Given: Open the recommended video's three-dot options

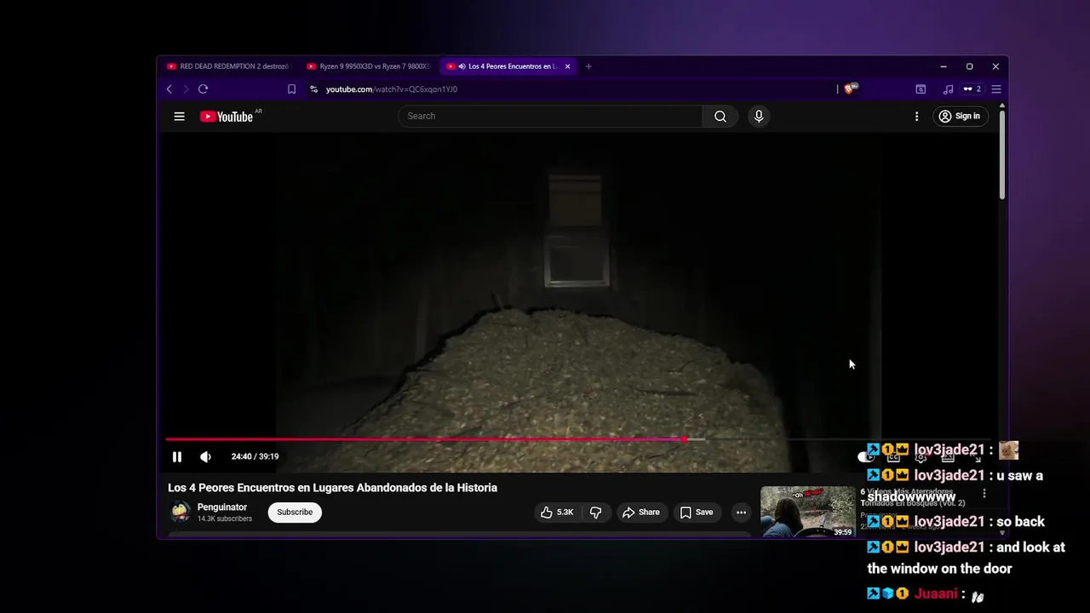Looking at the screenshot, I should tap(984, 494).
